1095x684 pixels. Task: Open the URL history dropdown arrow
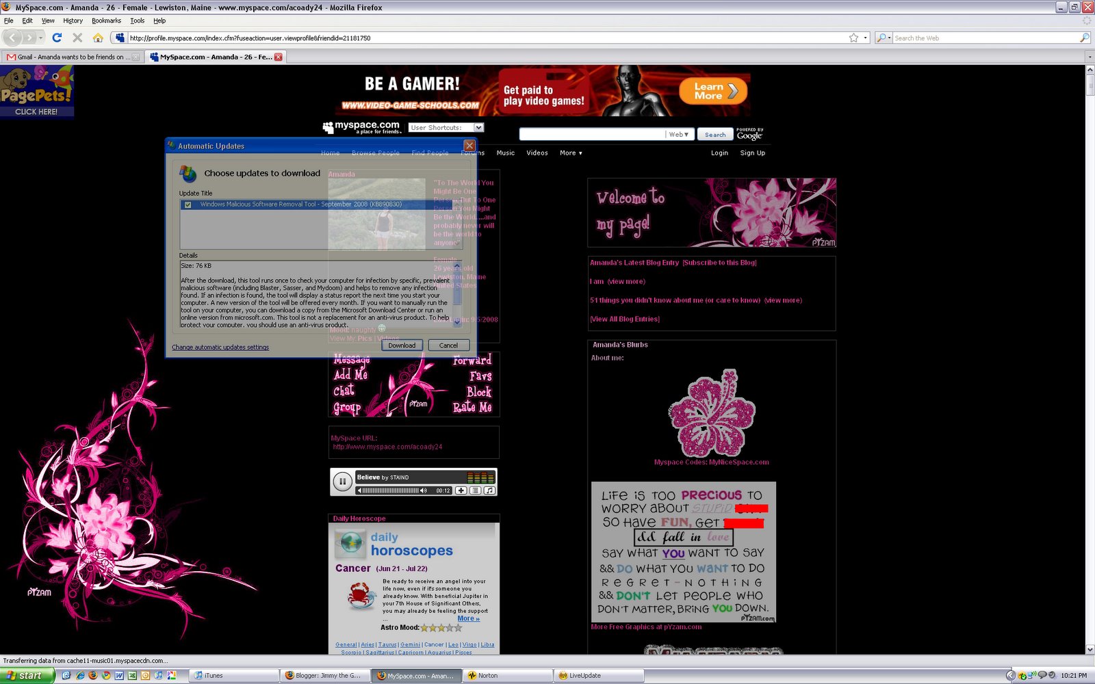pos(866,38)
